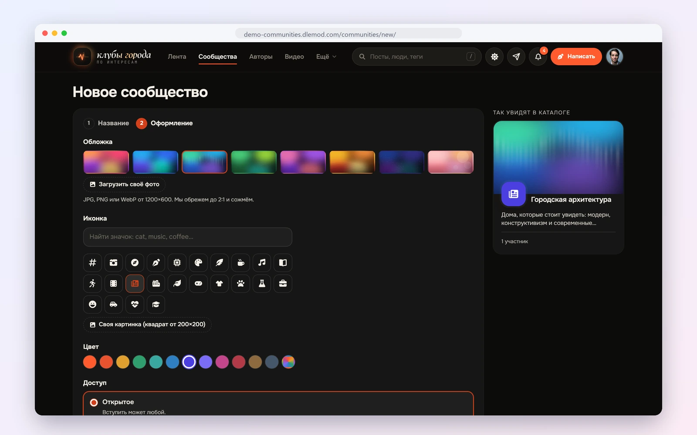Viewport: 697px width, 435px height.
Task: Choose the crimson color swatch
Action: tap(239, 362)
